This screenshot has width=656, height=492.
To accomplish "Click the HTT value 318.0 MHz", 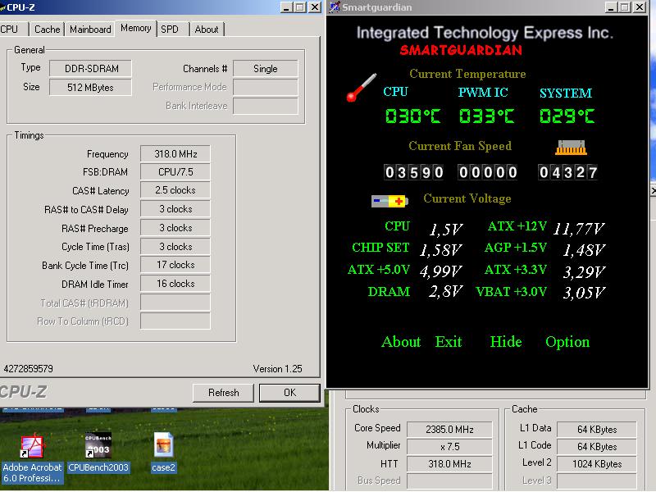I will pos(449,464).
